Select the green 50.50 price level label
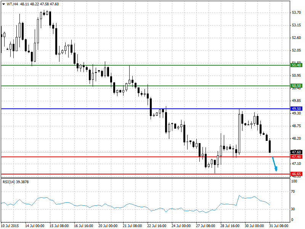 (x=296, y=86)
